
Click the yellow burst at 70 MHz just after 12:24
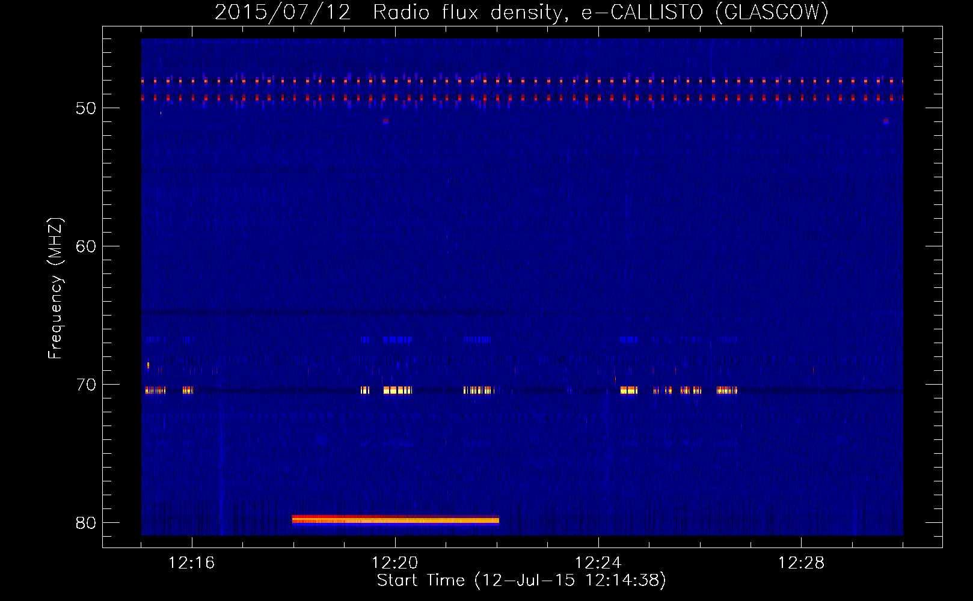[x=628, y=391]
